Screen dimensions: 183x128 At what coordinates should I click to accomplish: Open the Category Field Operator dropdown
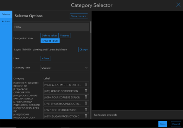click(x=65, y=68)
